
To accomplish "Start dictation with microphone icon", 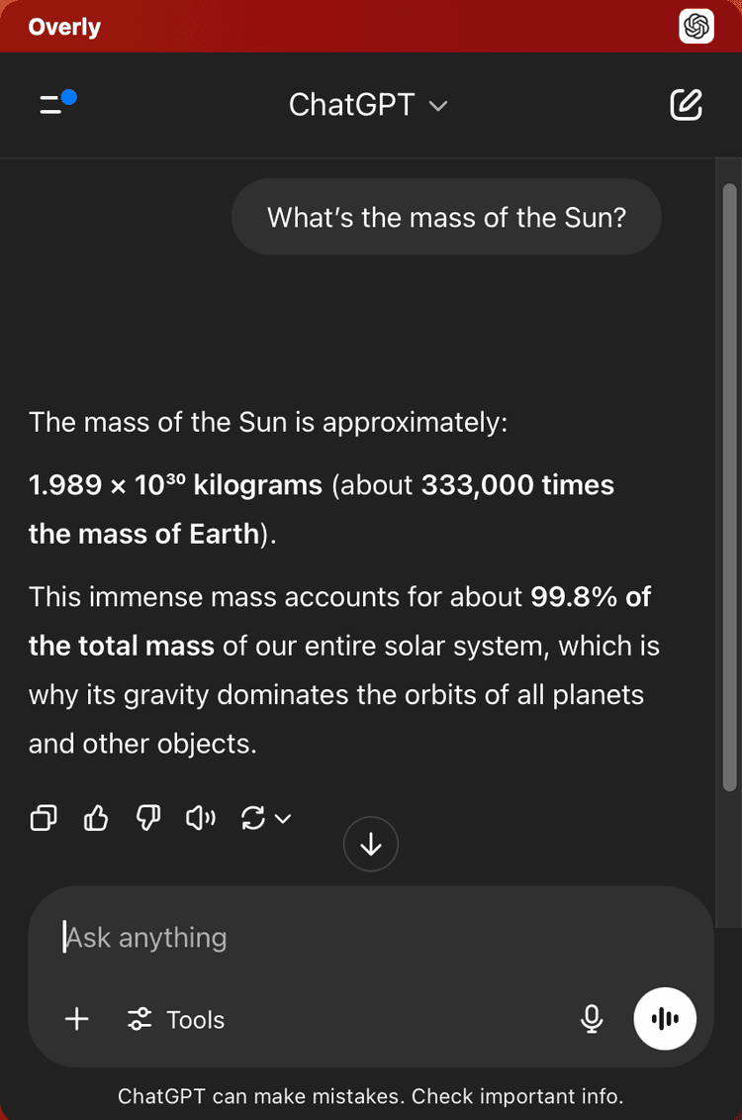I will [592, 1019].
